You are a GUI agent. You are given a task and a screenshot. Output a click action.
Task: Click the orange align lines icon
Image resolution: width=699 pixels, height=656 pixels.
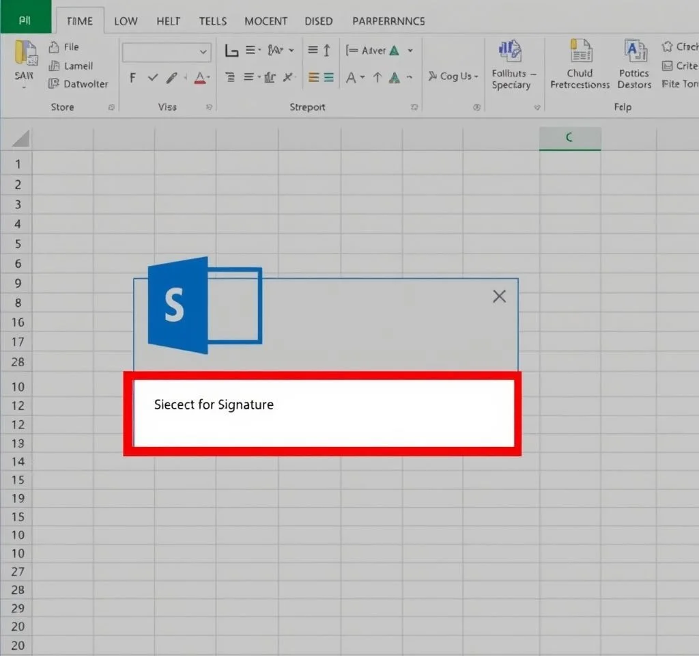314,78
